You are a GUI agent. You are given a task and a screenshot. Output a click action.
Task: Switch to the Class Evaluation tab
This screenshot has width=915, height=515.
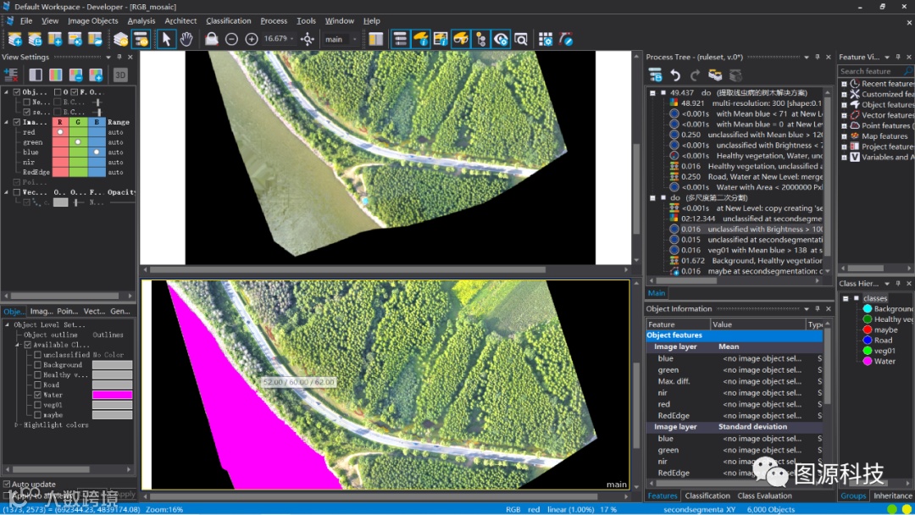coord(764,496)
